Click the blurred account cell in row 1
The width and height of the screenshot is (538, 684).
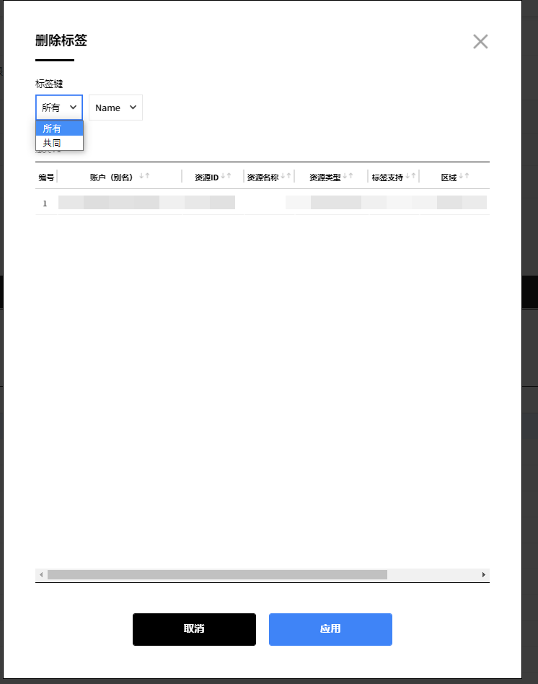(115, 203)
